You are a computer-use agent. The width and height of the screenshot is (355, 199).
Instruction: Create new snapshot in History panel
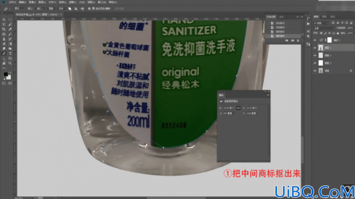293,40
